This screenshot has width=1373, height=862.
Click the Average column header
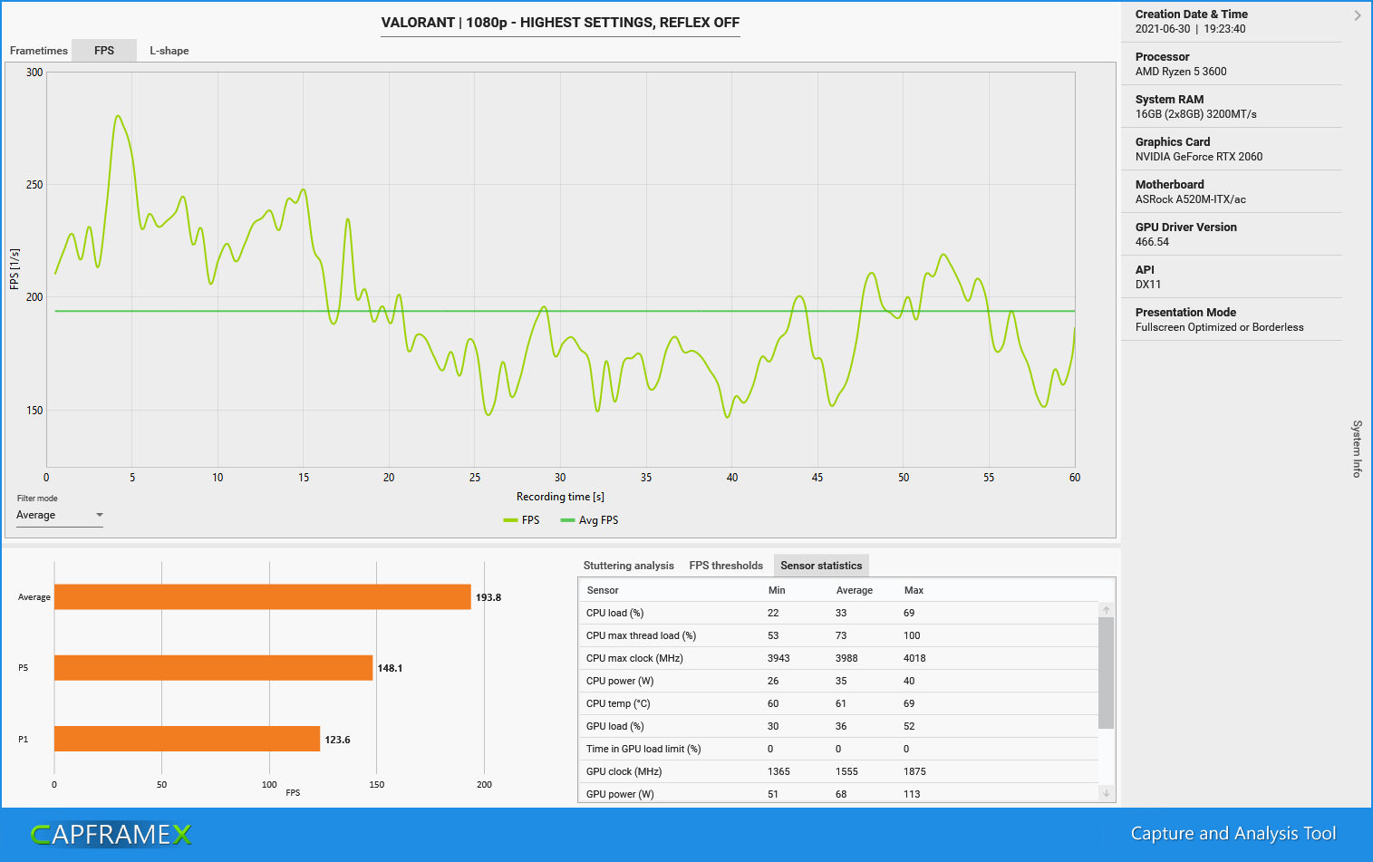854,590
